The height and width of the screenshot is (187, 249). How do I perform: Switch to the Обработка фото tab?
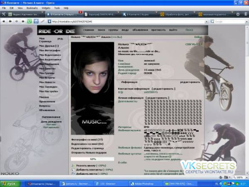point(177,15)
